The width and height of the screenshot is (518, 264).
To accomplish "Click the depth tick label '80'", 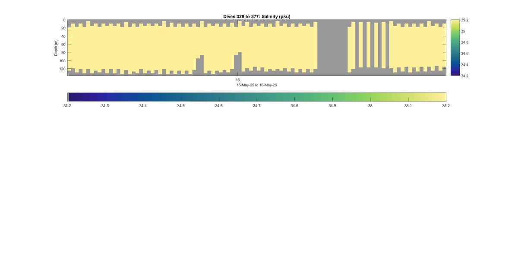I will point(63,53).
